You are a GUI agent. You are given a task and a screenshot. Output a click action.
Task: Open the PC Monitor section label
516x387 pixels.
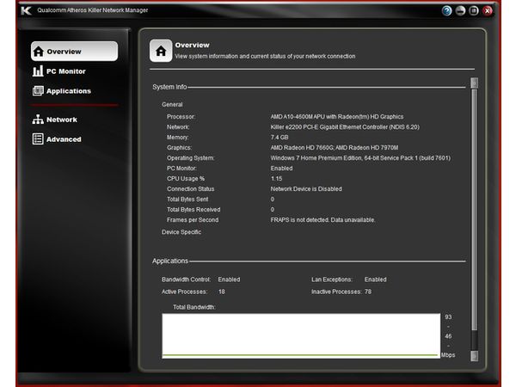(66, 71)
